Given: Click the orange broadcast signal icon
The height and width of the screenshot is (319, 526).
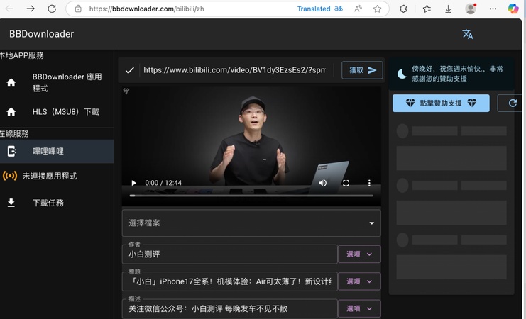Looking at the screenshot, I should tap(10, 176).
